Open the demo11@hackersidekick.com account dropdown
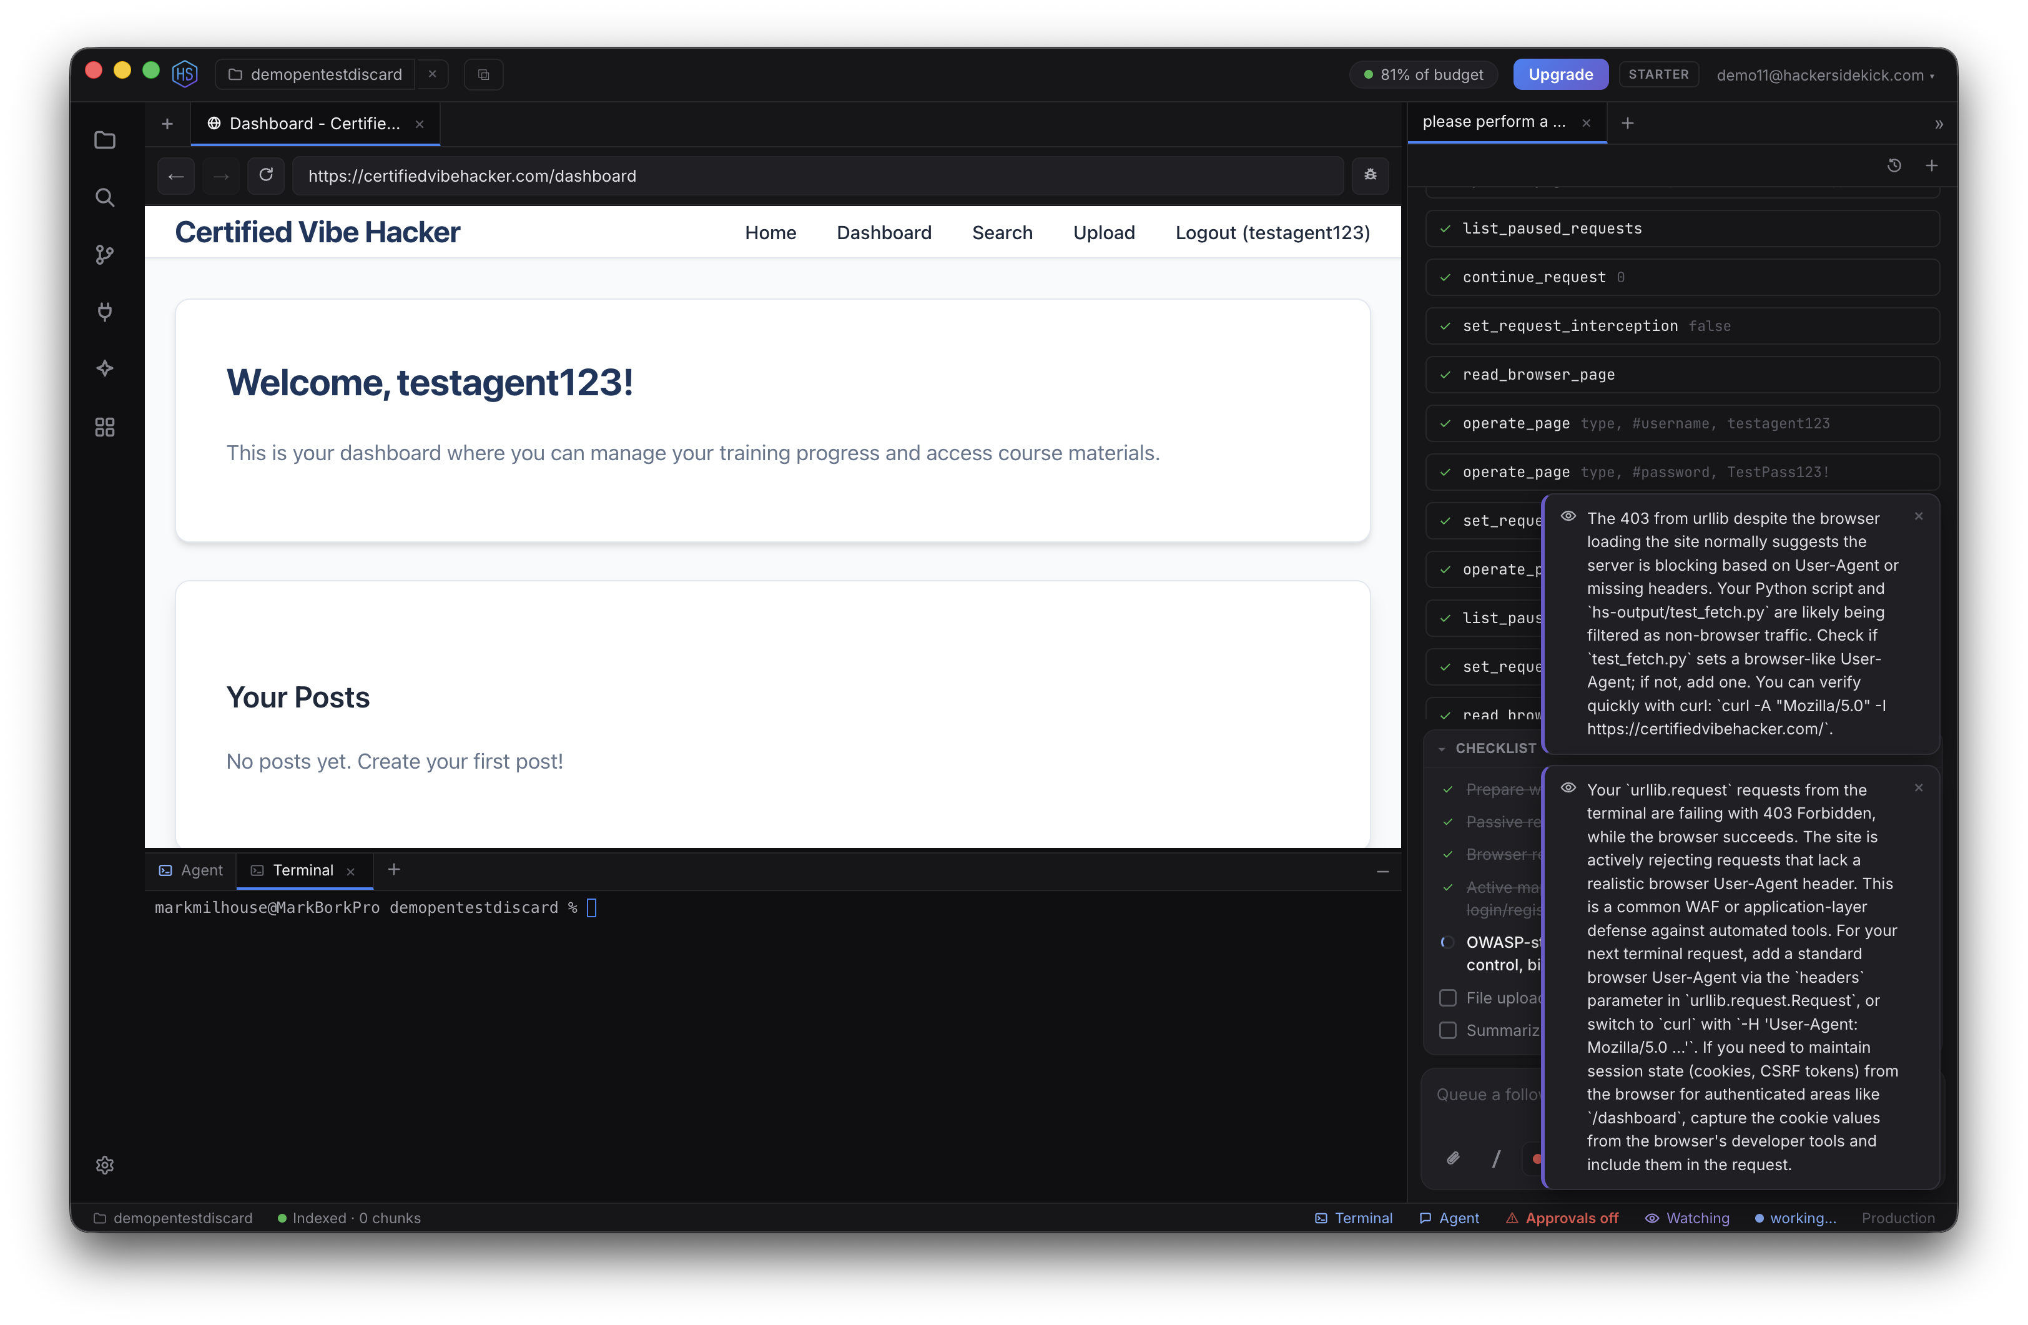This screenshot has height=1325, width=2028. [1824, 75]
